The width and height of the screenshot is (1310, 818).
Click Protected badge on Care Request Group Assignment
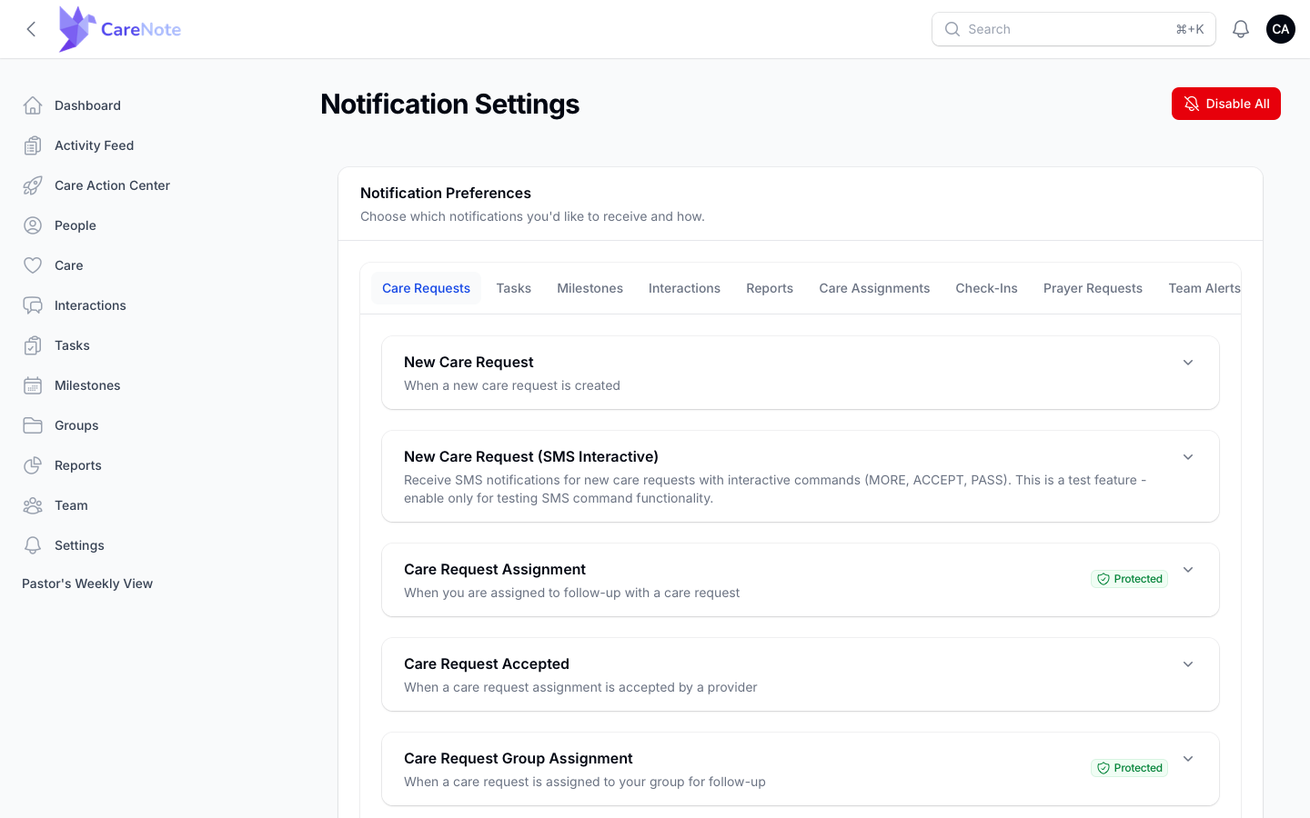pos(1129,768)
